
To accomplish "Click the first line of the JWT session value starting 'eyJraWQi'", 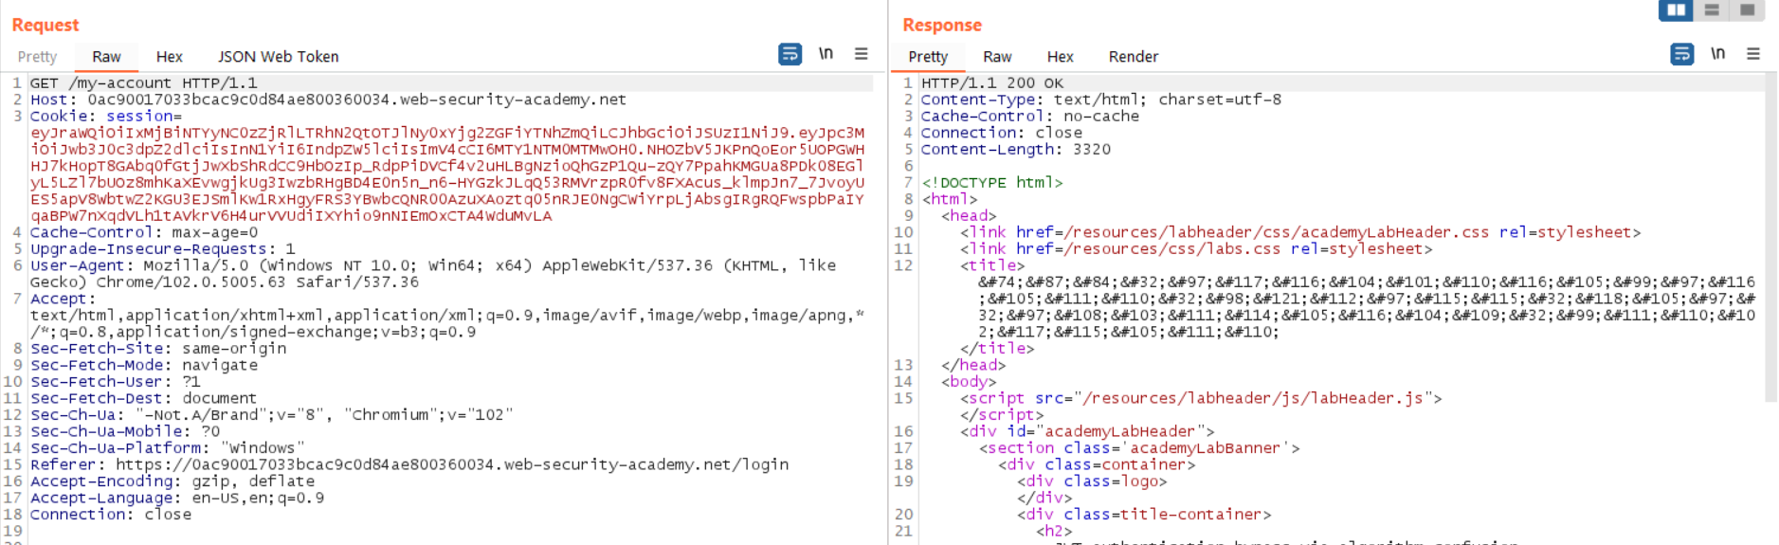I will (x=447, y=133).
